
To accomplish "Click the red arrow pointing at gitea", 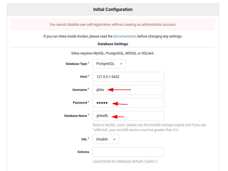I will click(x=119, y=90).
